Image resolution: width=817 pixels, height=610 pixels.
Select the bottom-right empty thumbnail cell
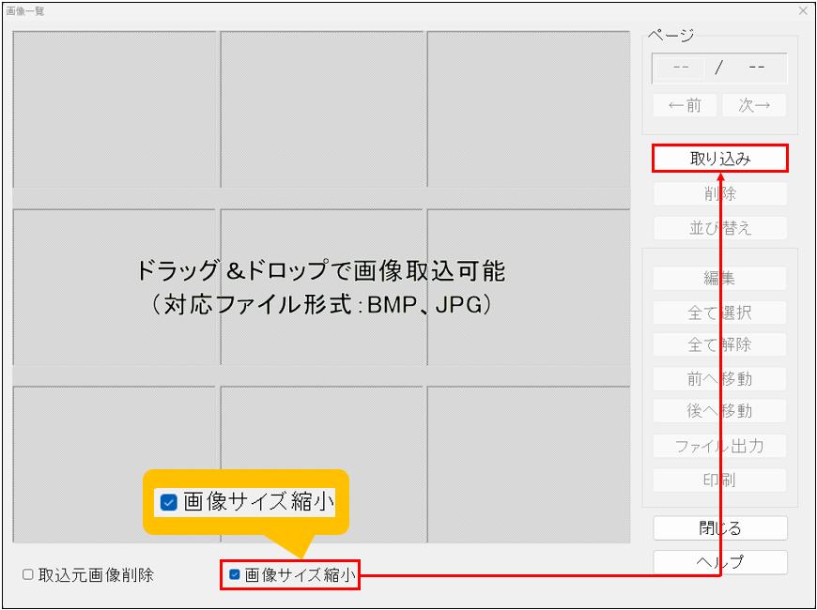coord(528,464)
